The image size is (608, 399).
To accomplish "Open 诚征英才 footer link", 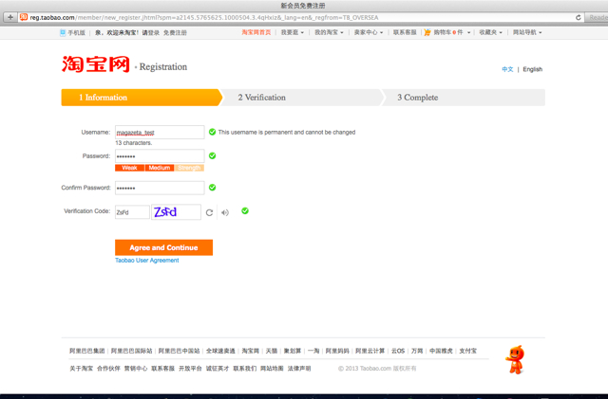I will pos(218,368).
